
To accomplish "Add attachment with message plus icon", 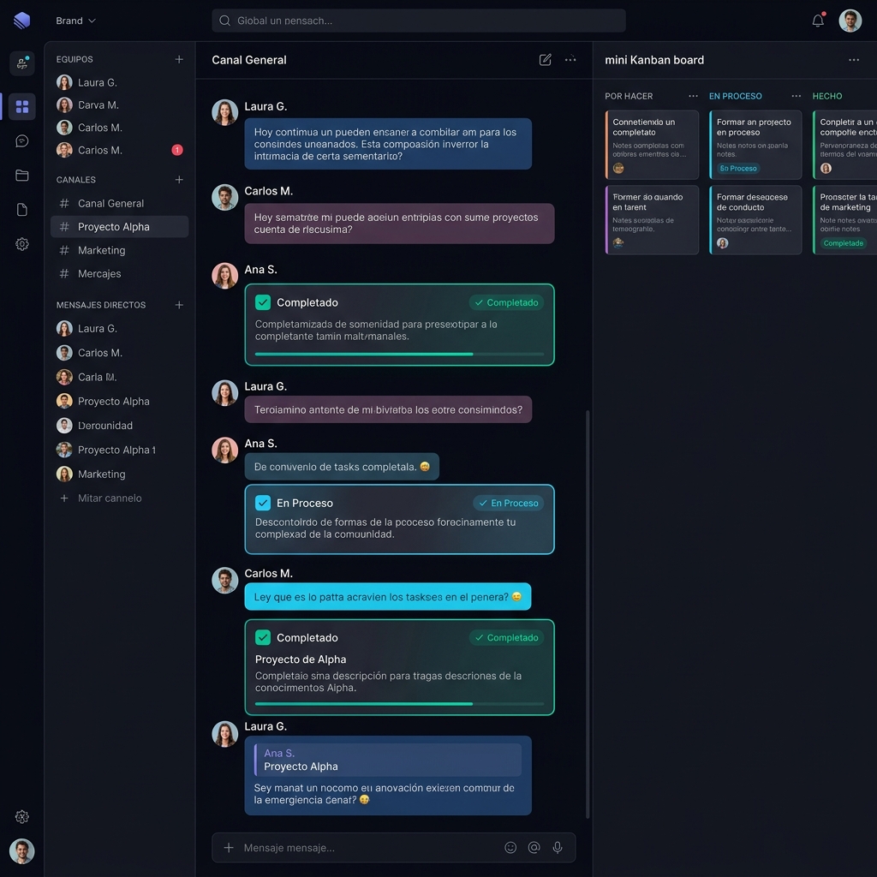I will pyautogui.click(x=229, y=848).
